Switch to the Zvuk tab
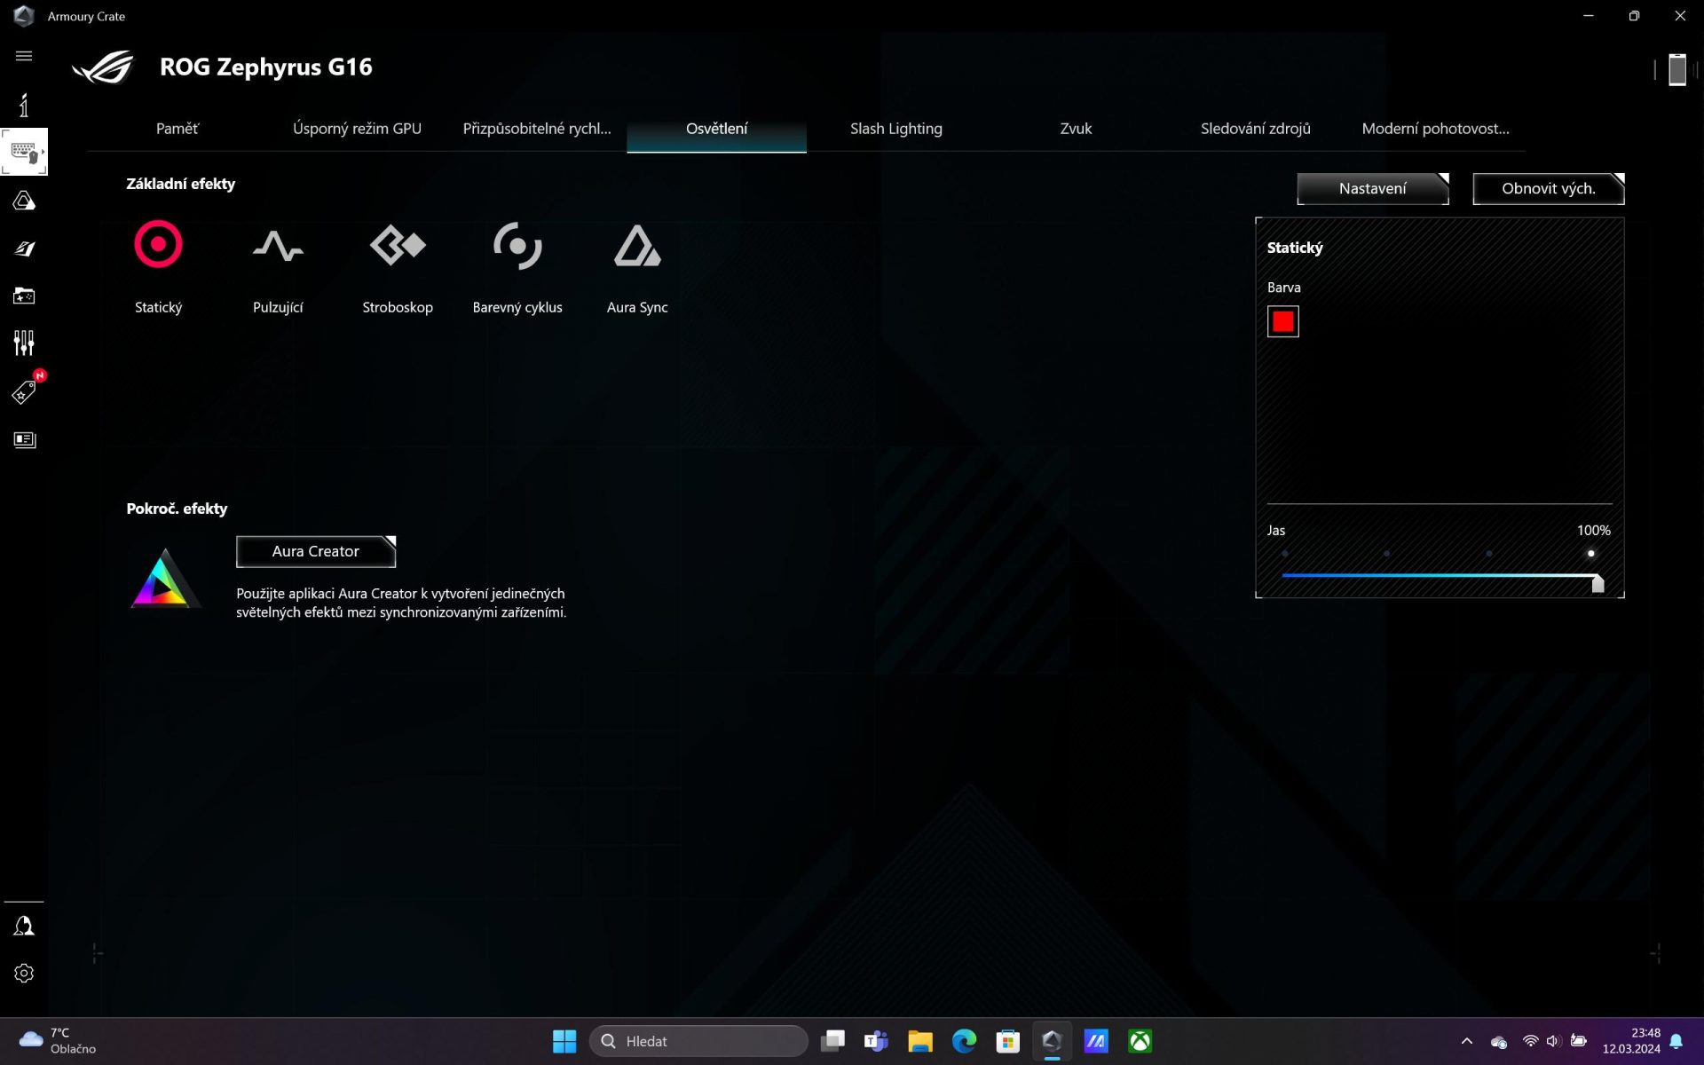The width and height of the screenshot is (1704, 1065). click(x=1076, y=129)
